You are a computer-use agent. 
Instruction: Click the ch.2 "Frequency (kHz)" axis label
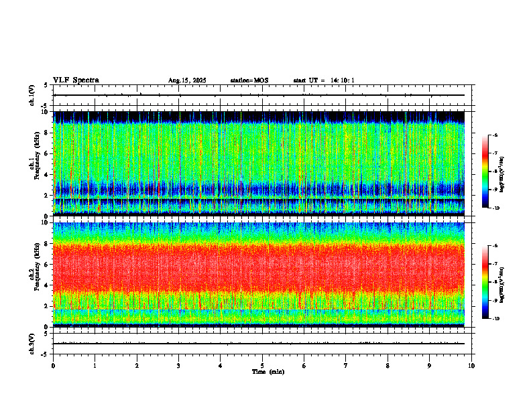37,267
